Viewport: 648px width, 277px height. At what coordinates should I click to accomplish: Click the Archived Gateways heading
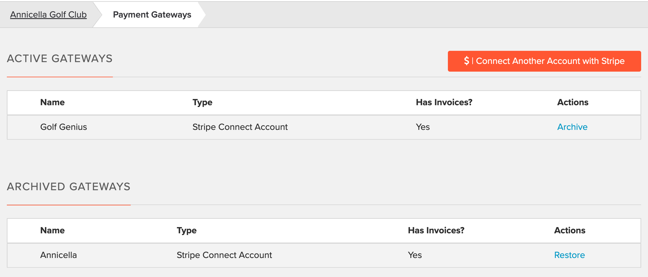pyautogui.click(x=68, y=187)
